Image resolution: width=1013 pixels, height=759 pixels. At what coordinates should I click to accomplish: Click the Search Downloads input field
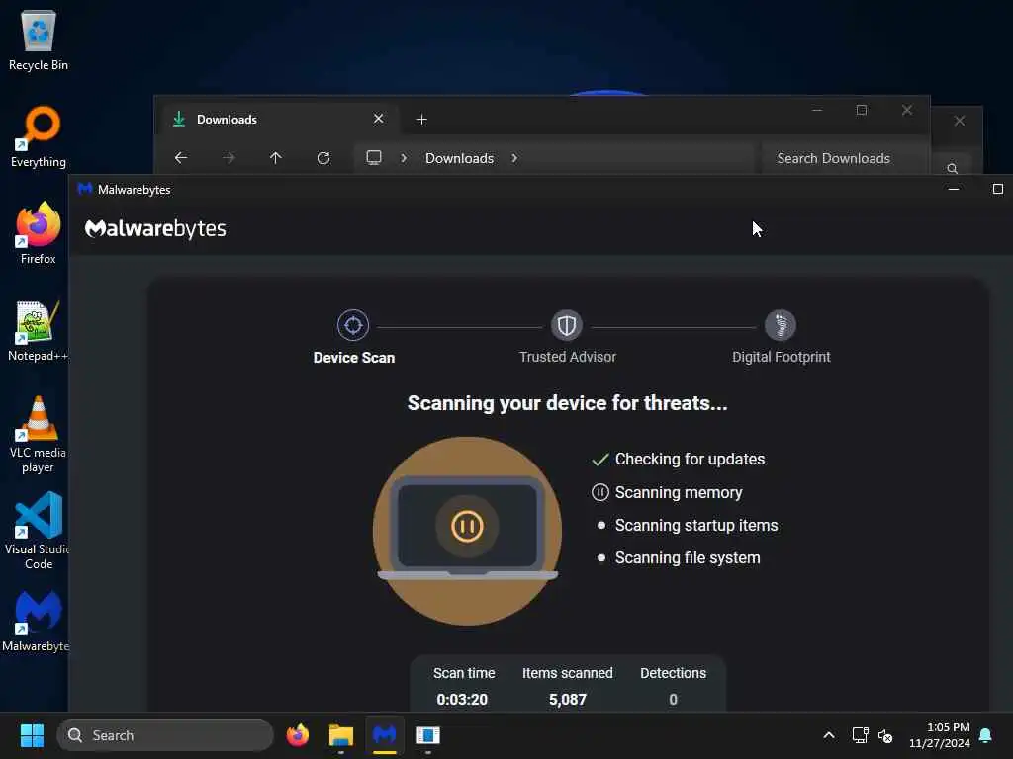point(845,158)
